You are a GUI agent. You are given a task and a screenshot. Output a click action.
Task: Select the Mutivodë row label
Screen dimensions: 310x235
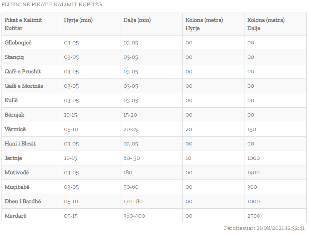[x=17, y=172]
